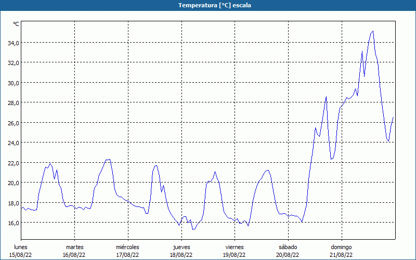Select the 16,0 axis value
This screenshot has height=260, width=416.
pos(14,223)
